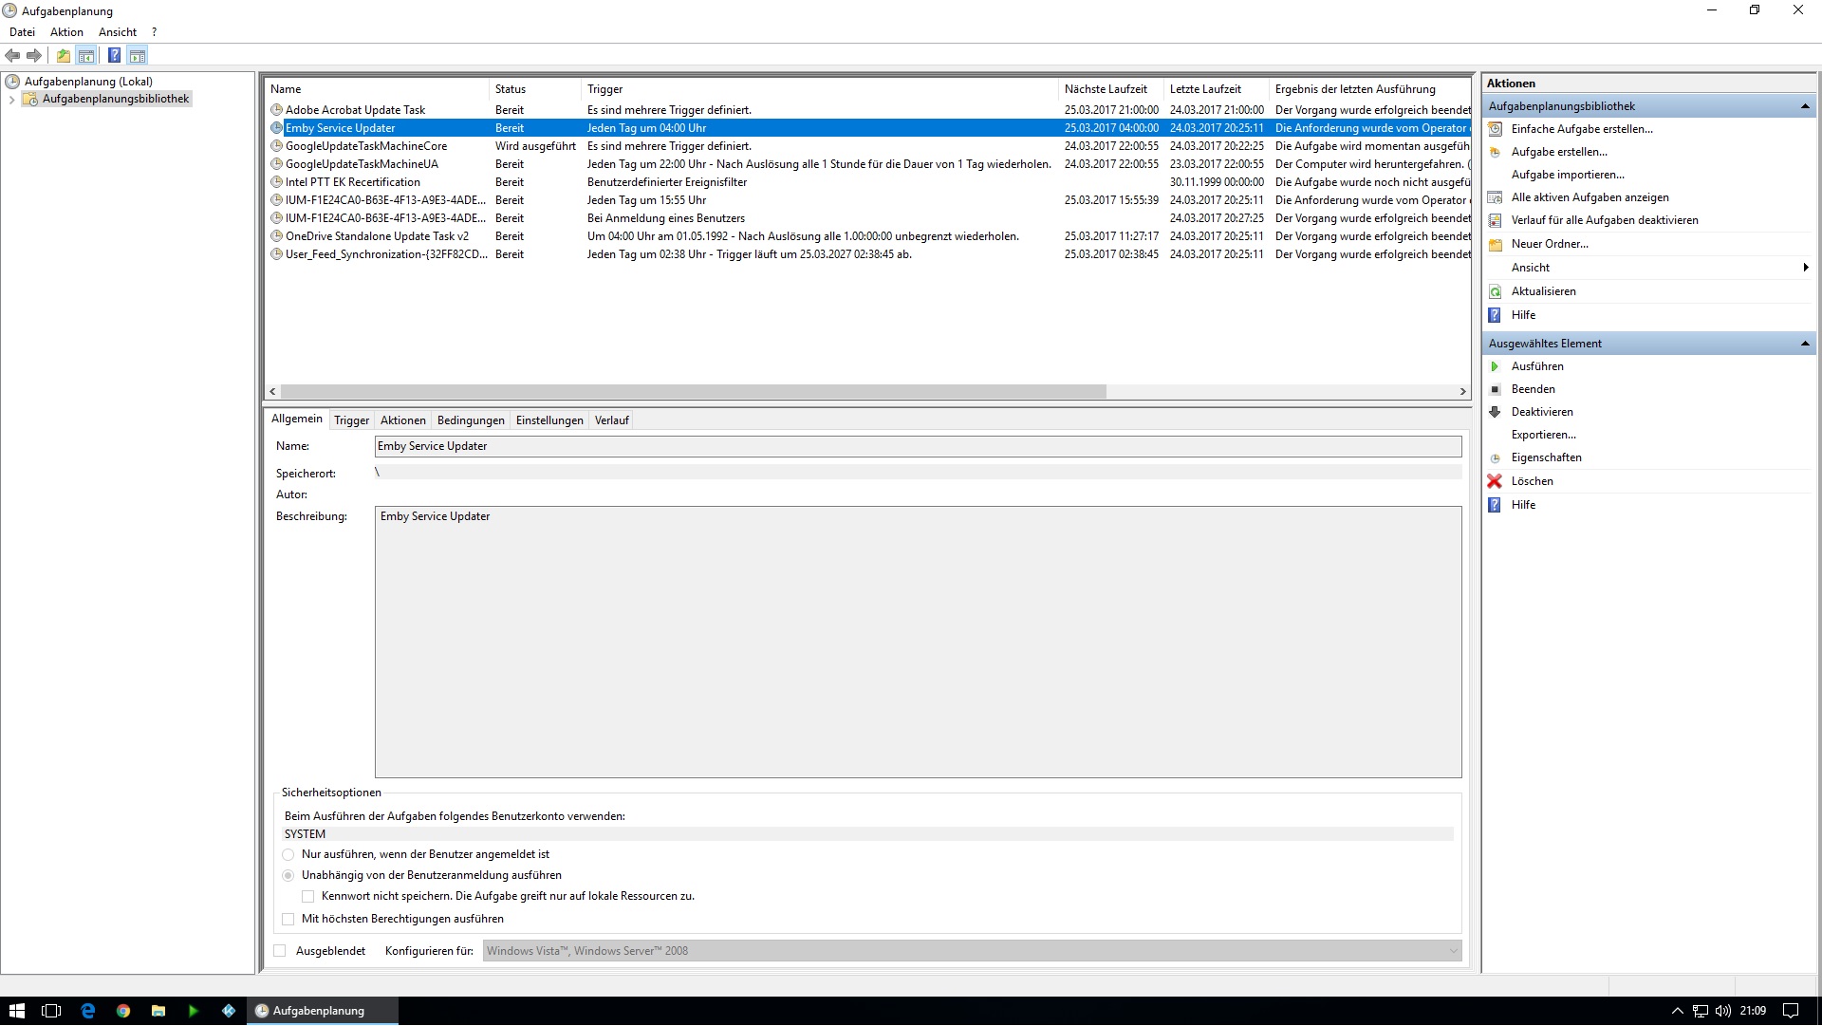The width and height of the screenshot is (1822, 1026).
Task: Click the task list scroll left arrow
Action: 273,392
